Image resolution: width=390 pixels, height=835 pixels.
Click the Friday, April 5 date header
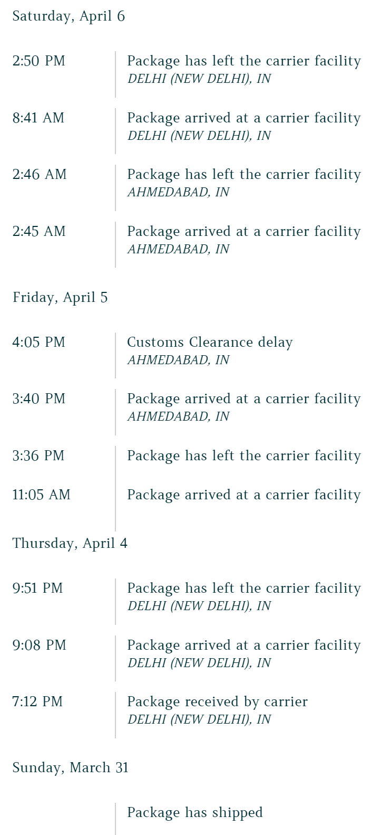tap(60, 297)
